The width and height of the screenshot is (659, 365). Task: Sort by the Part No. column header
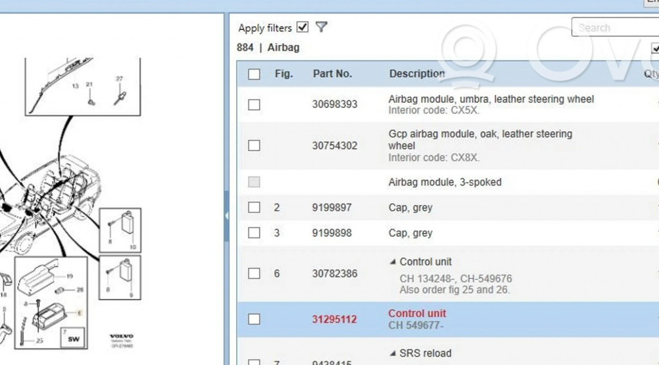pyautogui.click(x=332, y=74)
